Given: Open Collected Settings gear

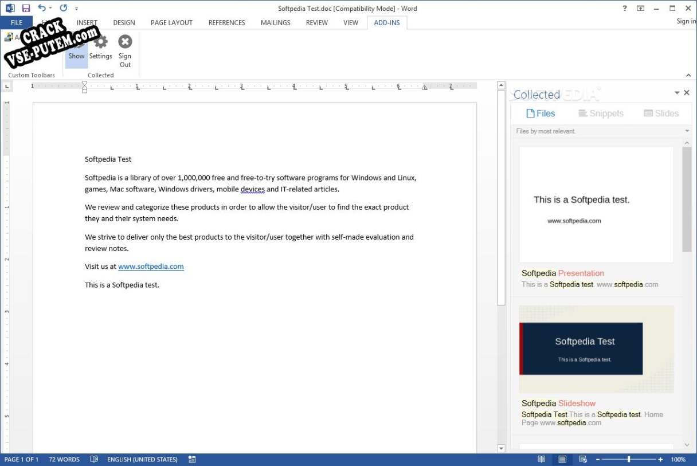Looking at the screenshot, I should click(100, 48).
